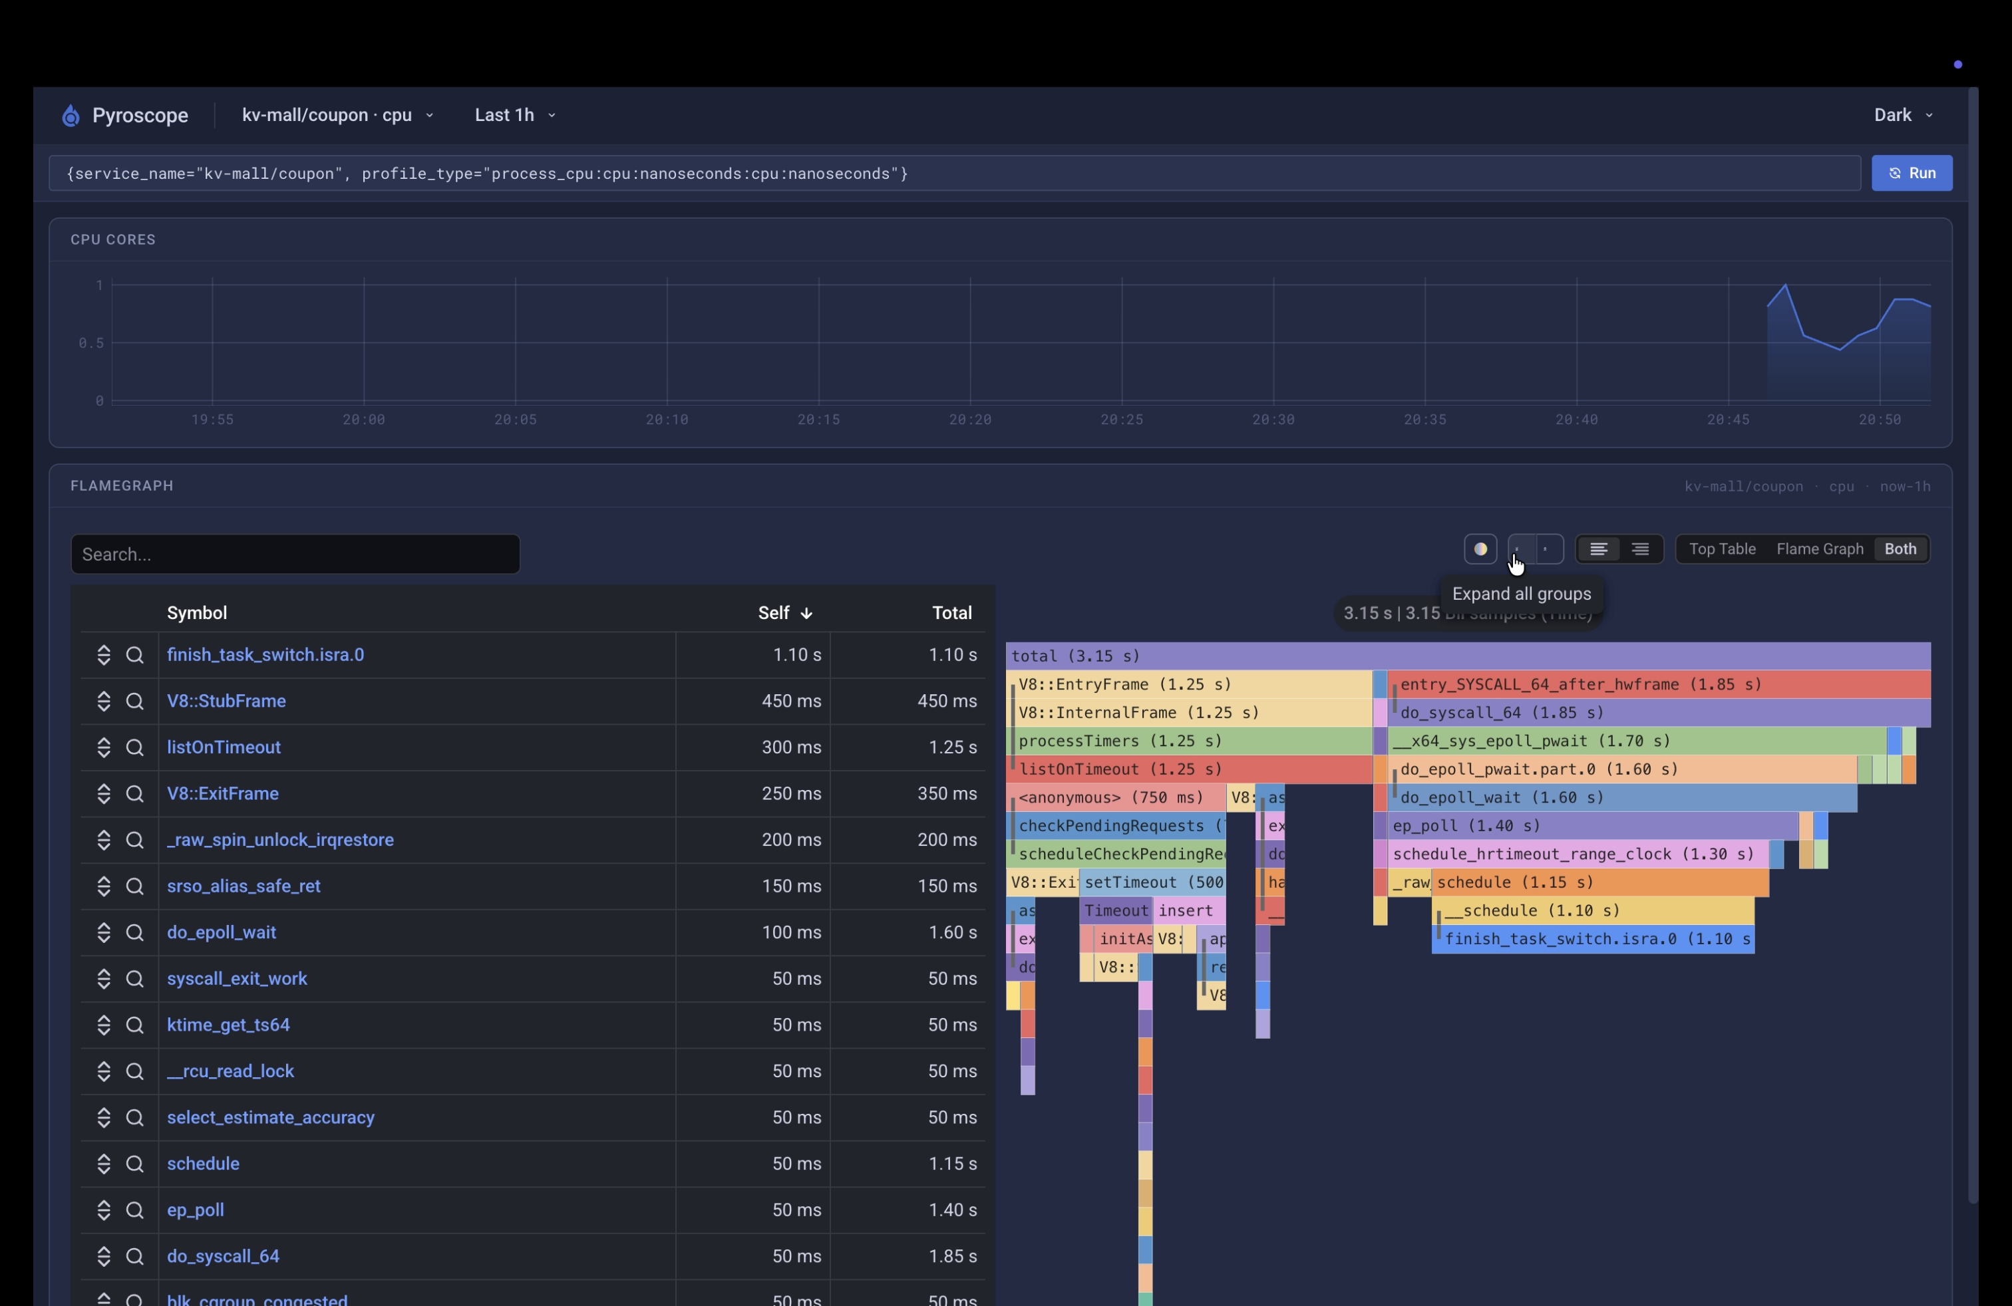Click the page vertical scrollbar
Viewport: 2012px width, 1306px height.
click(x=1972, y=646)
